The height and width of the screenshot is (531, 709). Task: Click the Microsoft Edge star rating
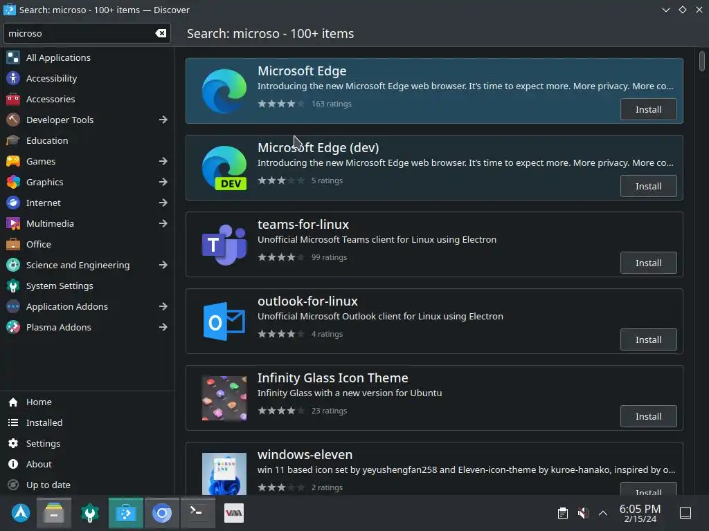(281, 104)
